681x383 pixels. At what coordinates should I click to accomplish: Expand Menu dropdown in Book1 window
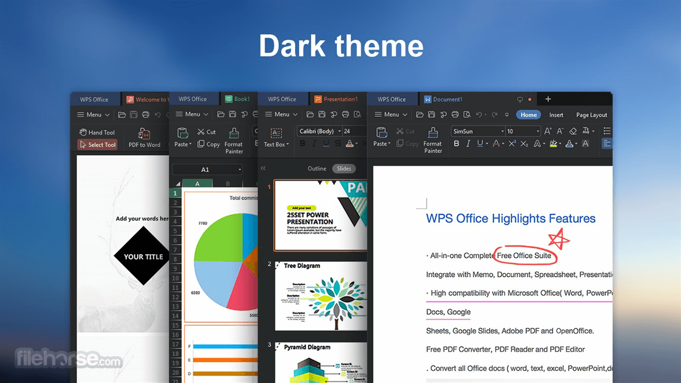(x=192, y=114)
